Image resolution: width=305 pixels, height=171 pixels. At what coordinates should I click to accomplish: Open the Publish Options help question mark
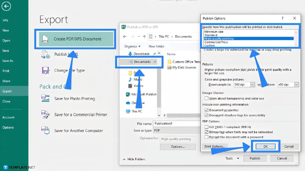pos(282,18)
